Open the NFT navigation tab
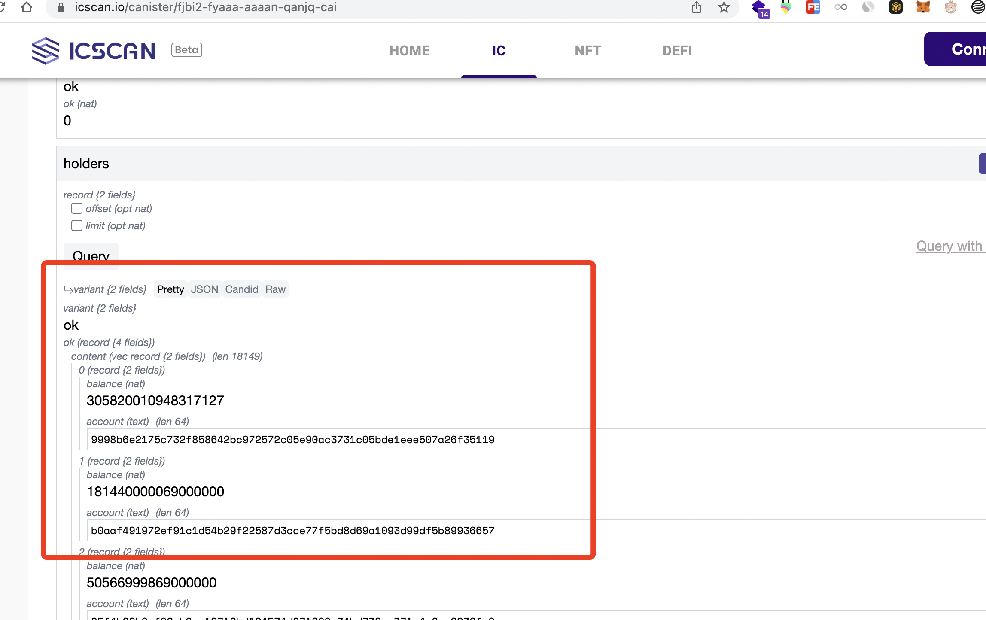 (x=588, y=51)
